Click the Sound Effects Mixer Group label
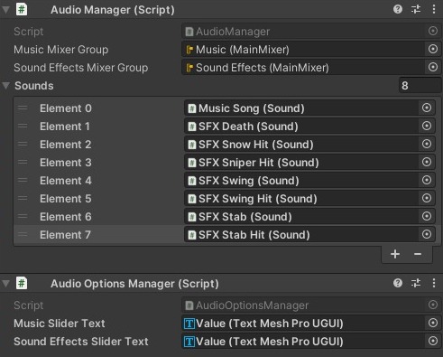Viewport: 443px width, 357px height. click(81, 68)
